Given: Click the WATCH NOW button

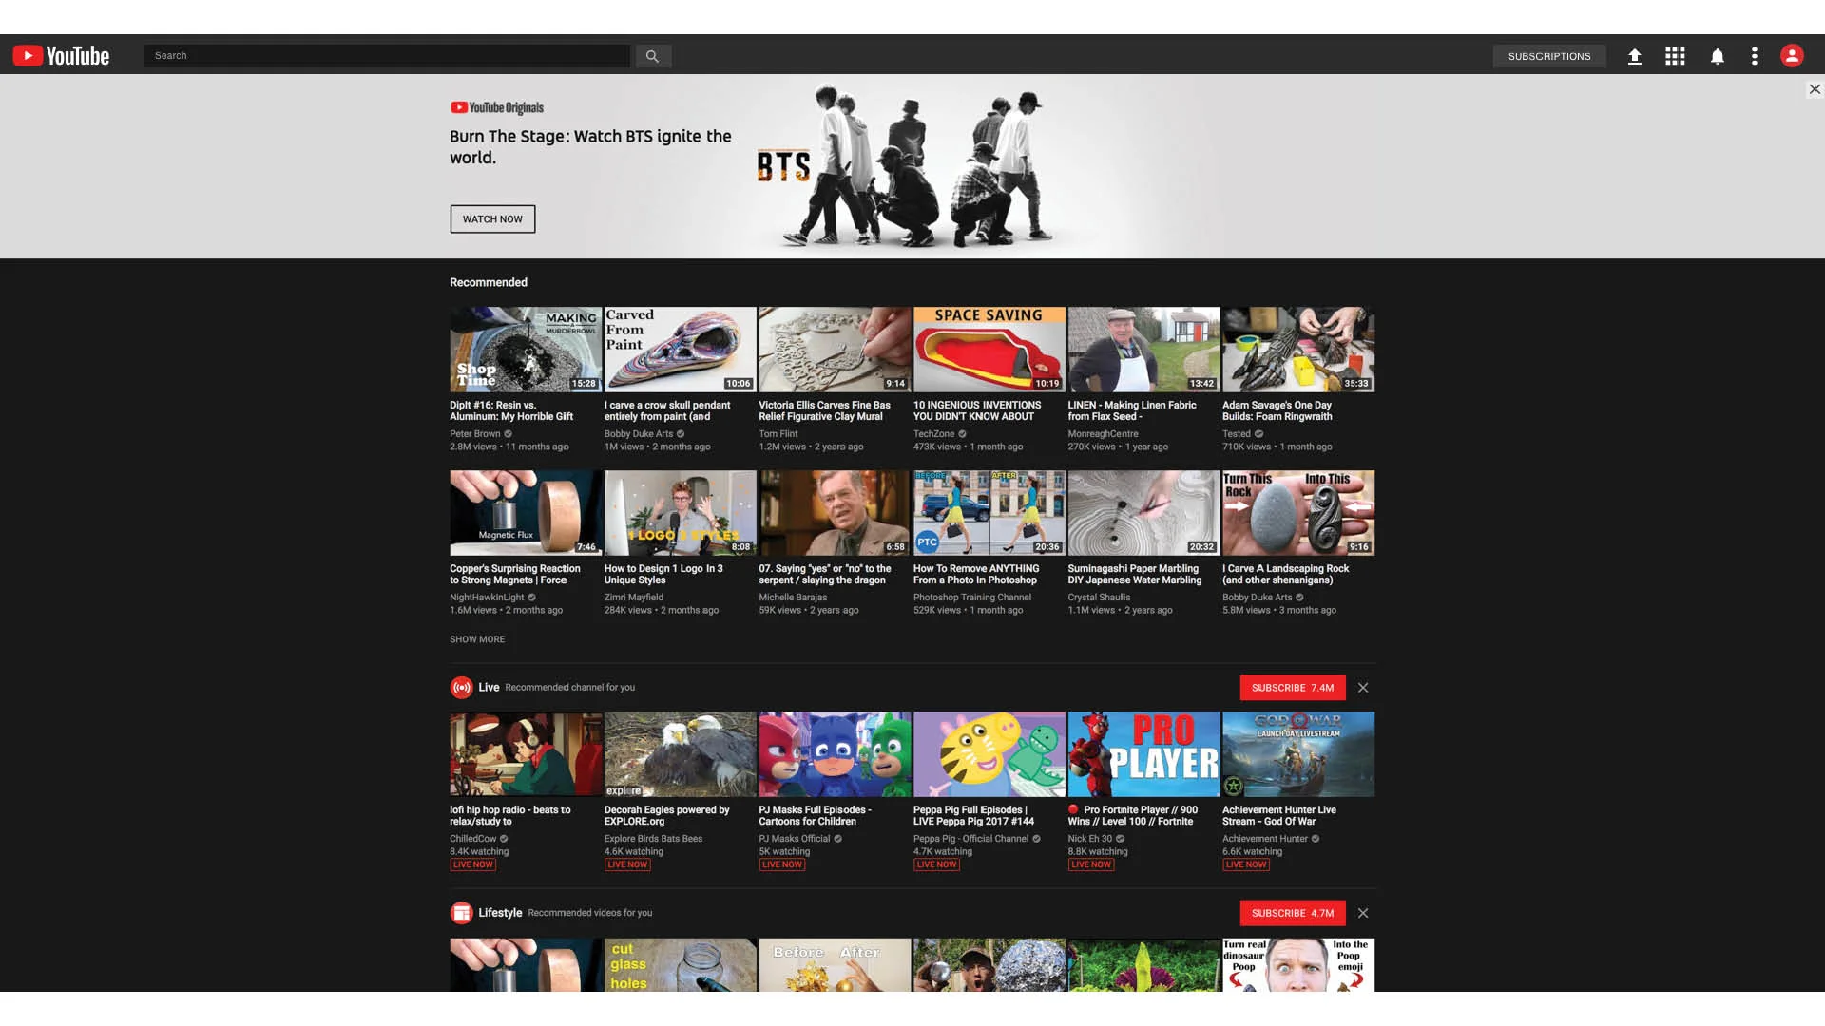Looking at the screenshot, I should click(x=492, y=219).
